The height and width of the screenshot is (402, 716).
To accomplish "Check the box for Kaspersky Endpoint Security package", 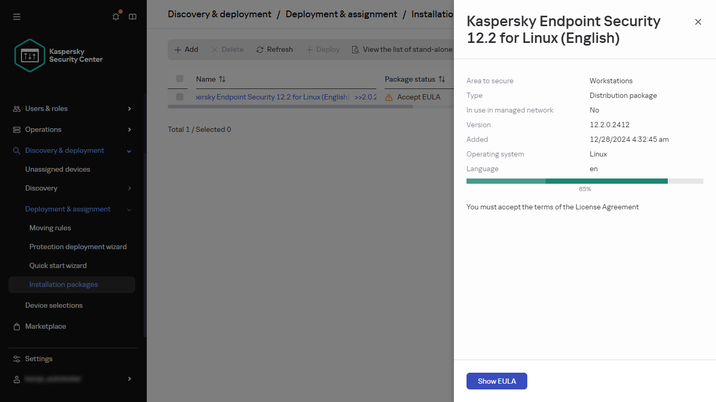I will 180,97.
